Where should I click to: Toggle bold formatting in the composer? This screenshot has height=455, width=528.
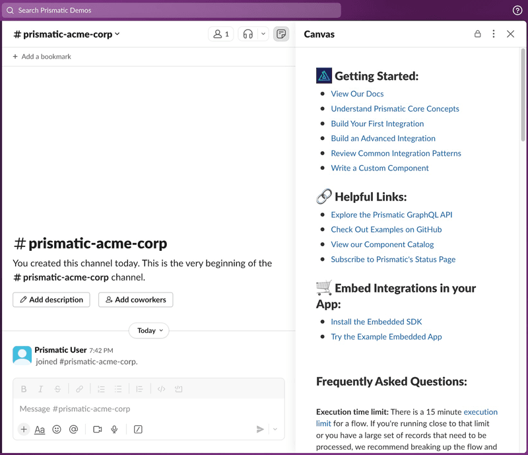(24, 389)
